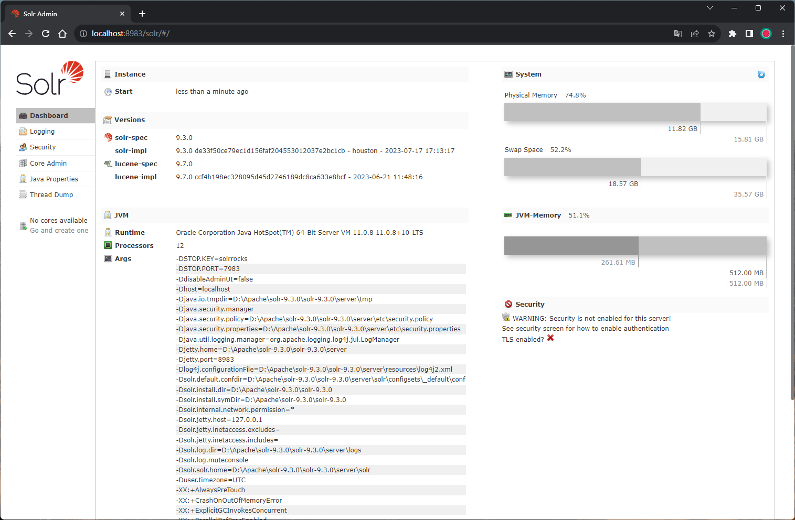The width and height of the screenshot is (795, 520).
Task: Open the Dashboard menu item
Action: coord(56,115)
